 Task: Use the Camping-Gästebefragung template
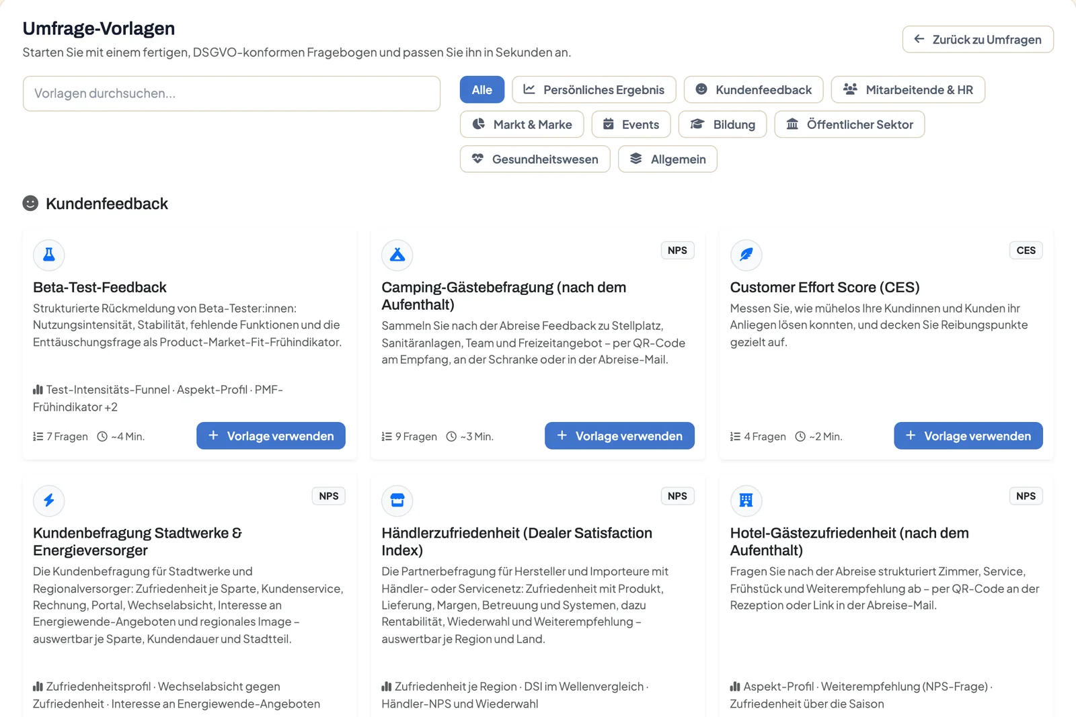[619, 435]
